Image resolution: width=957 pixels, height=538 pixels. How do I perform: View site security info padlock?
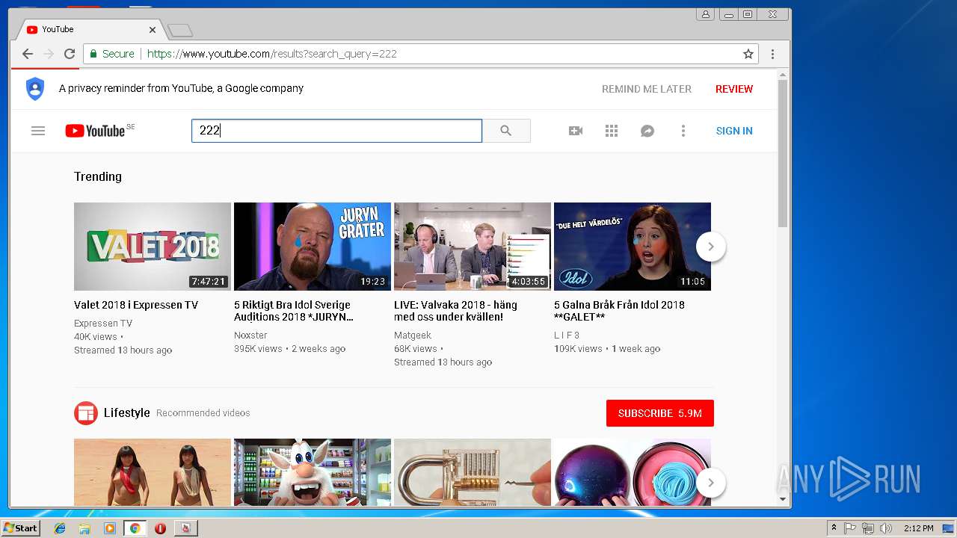(93, 54)
